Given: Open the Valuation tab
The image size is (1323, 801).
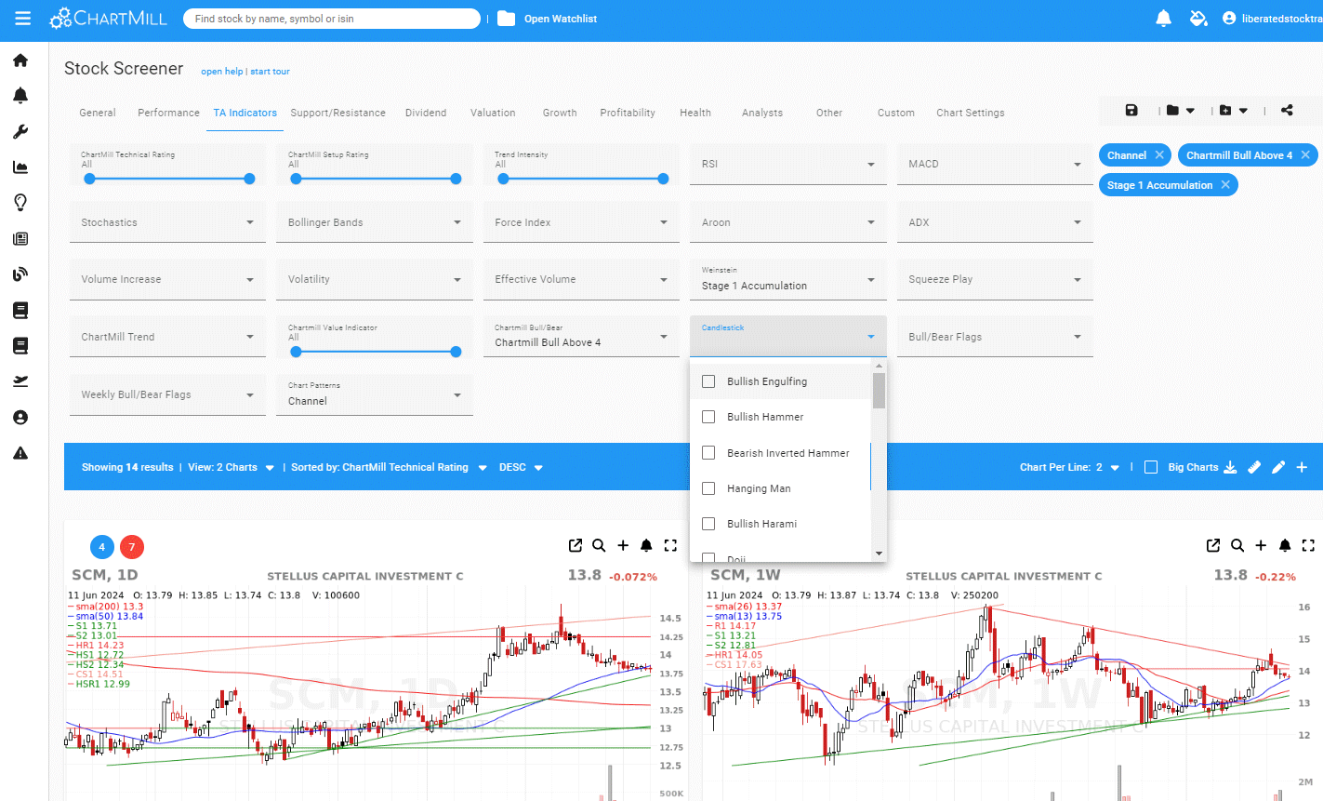Looking at the screenshot, I should click(x=493, y=113).
